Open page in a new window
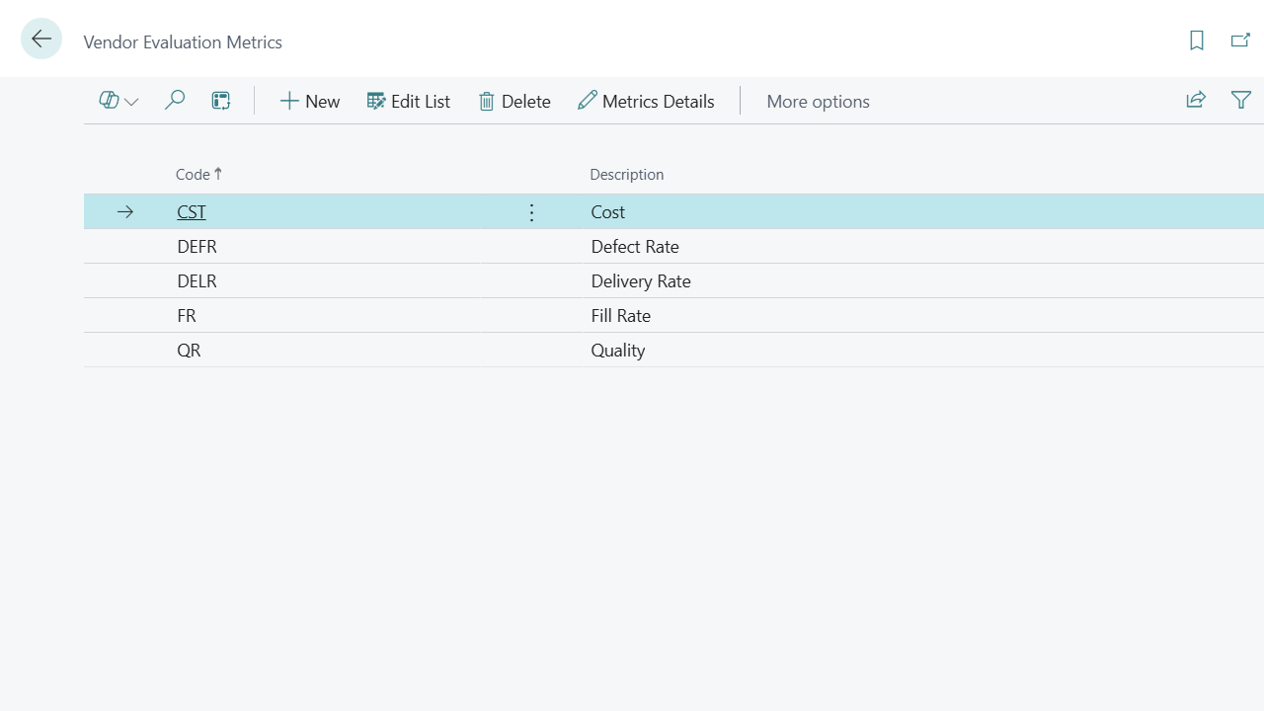 1240,40
